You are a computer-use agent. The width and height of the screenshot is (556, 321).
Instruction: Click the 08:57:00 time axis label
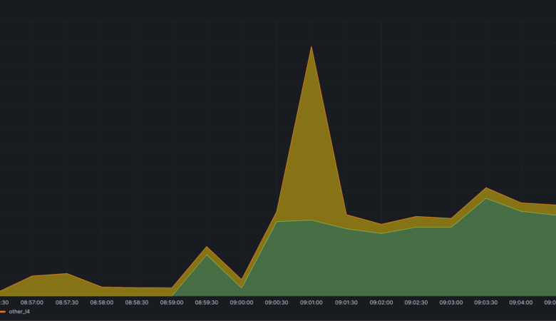32,302
